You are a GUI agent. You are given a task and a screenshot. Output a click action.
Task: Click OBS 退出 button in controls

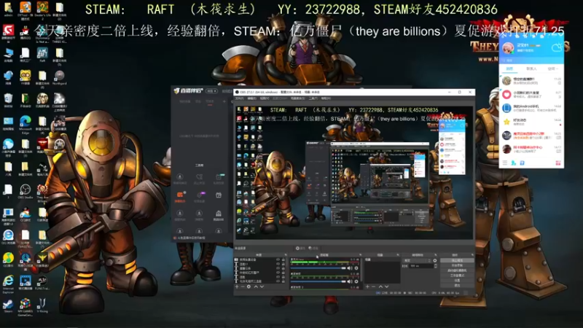tap(458, 285)
